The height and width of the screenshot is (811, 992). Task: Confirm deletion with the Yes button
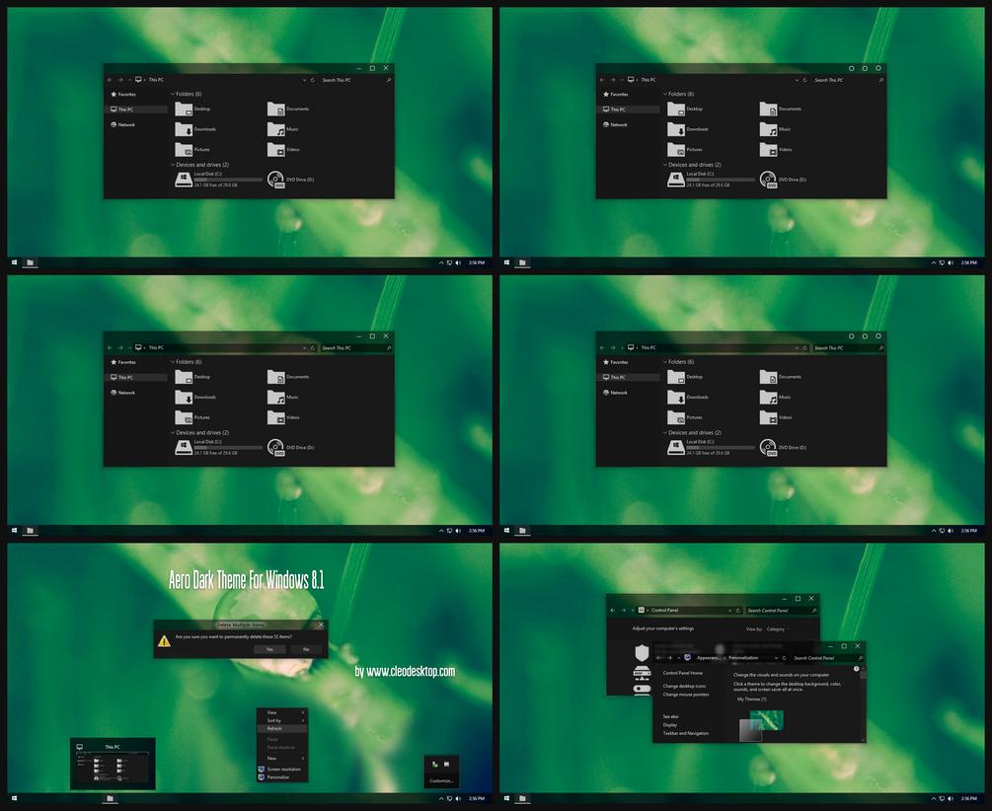(269, 649)
